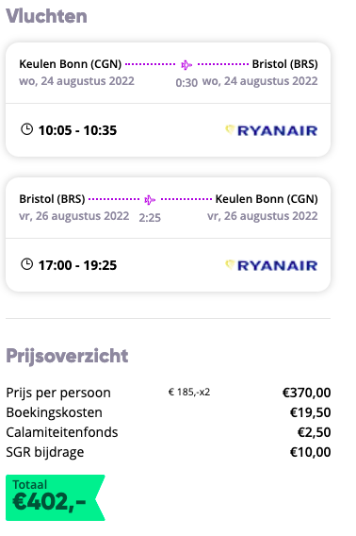
Task: Click the purple airplane icon on Keulen-Bristol route
Action: (x=186, y=64)
